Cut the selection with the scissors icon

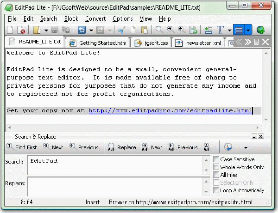click(122, 30)
